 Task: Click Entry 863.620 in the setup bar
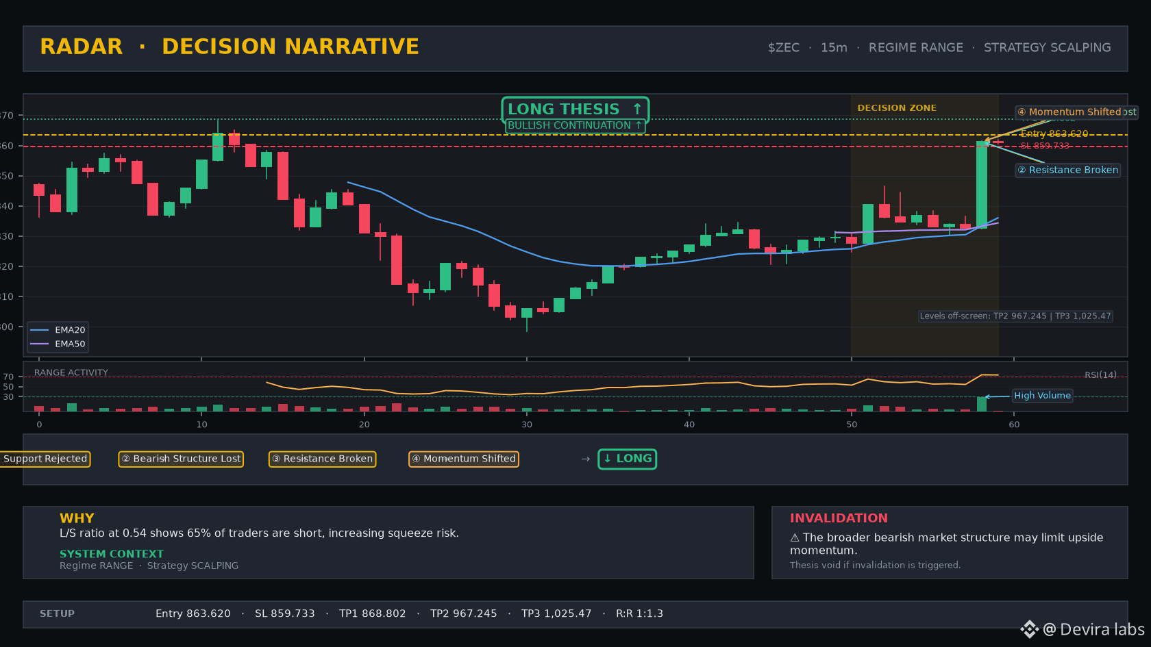click(193, 613)
